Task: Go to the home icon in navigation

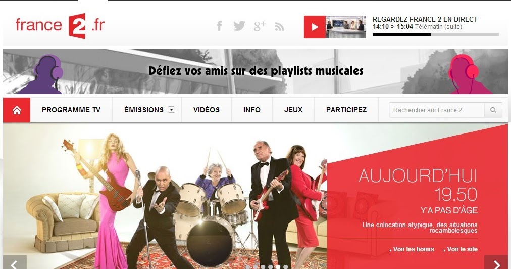Action: (x=17, y=110)
